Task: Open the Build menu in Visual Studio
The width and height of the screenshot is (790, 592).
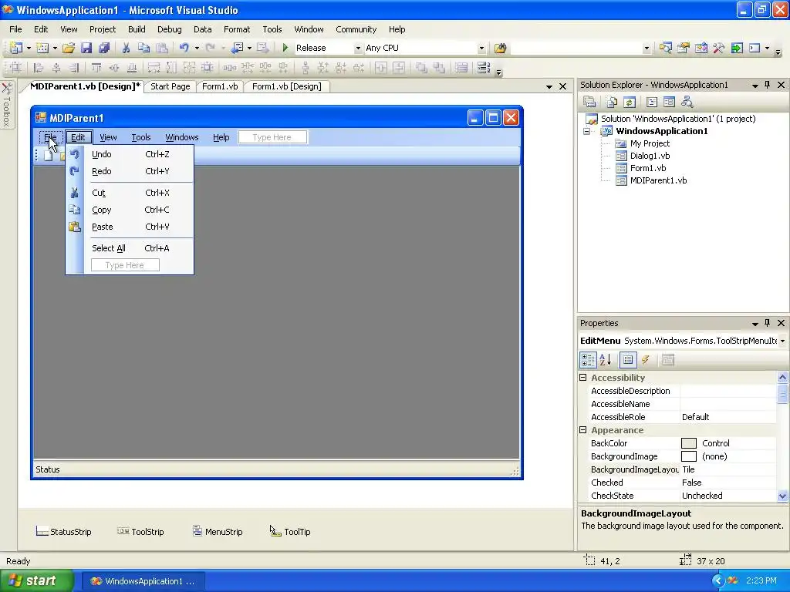Action: coord(137,29)
